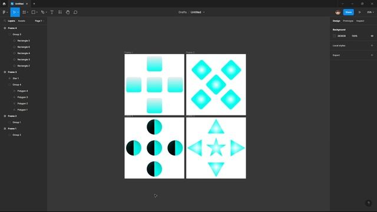Open the Page 1 pages dropdown

(x=39, y=21)
